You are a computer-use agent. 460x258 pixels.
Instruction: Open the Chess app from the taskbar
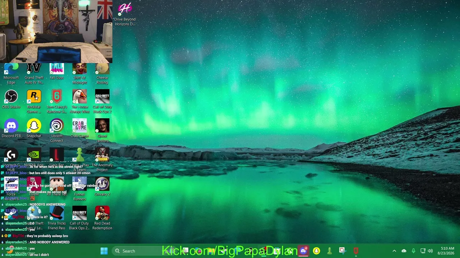(329, 251)
